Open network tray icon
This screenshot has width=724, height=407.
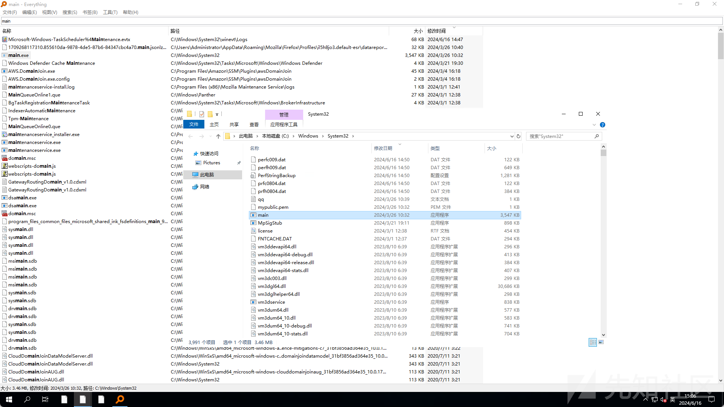click(x=655, y=399)
